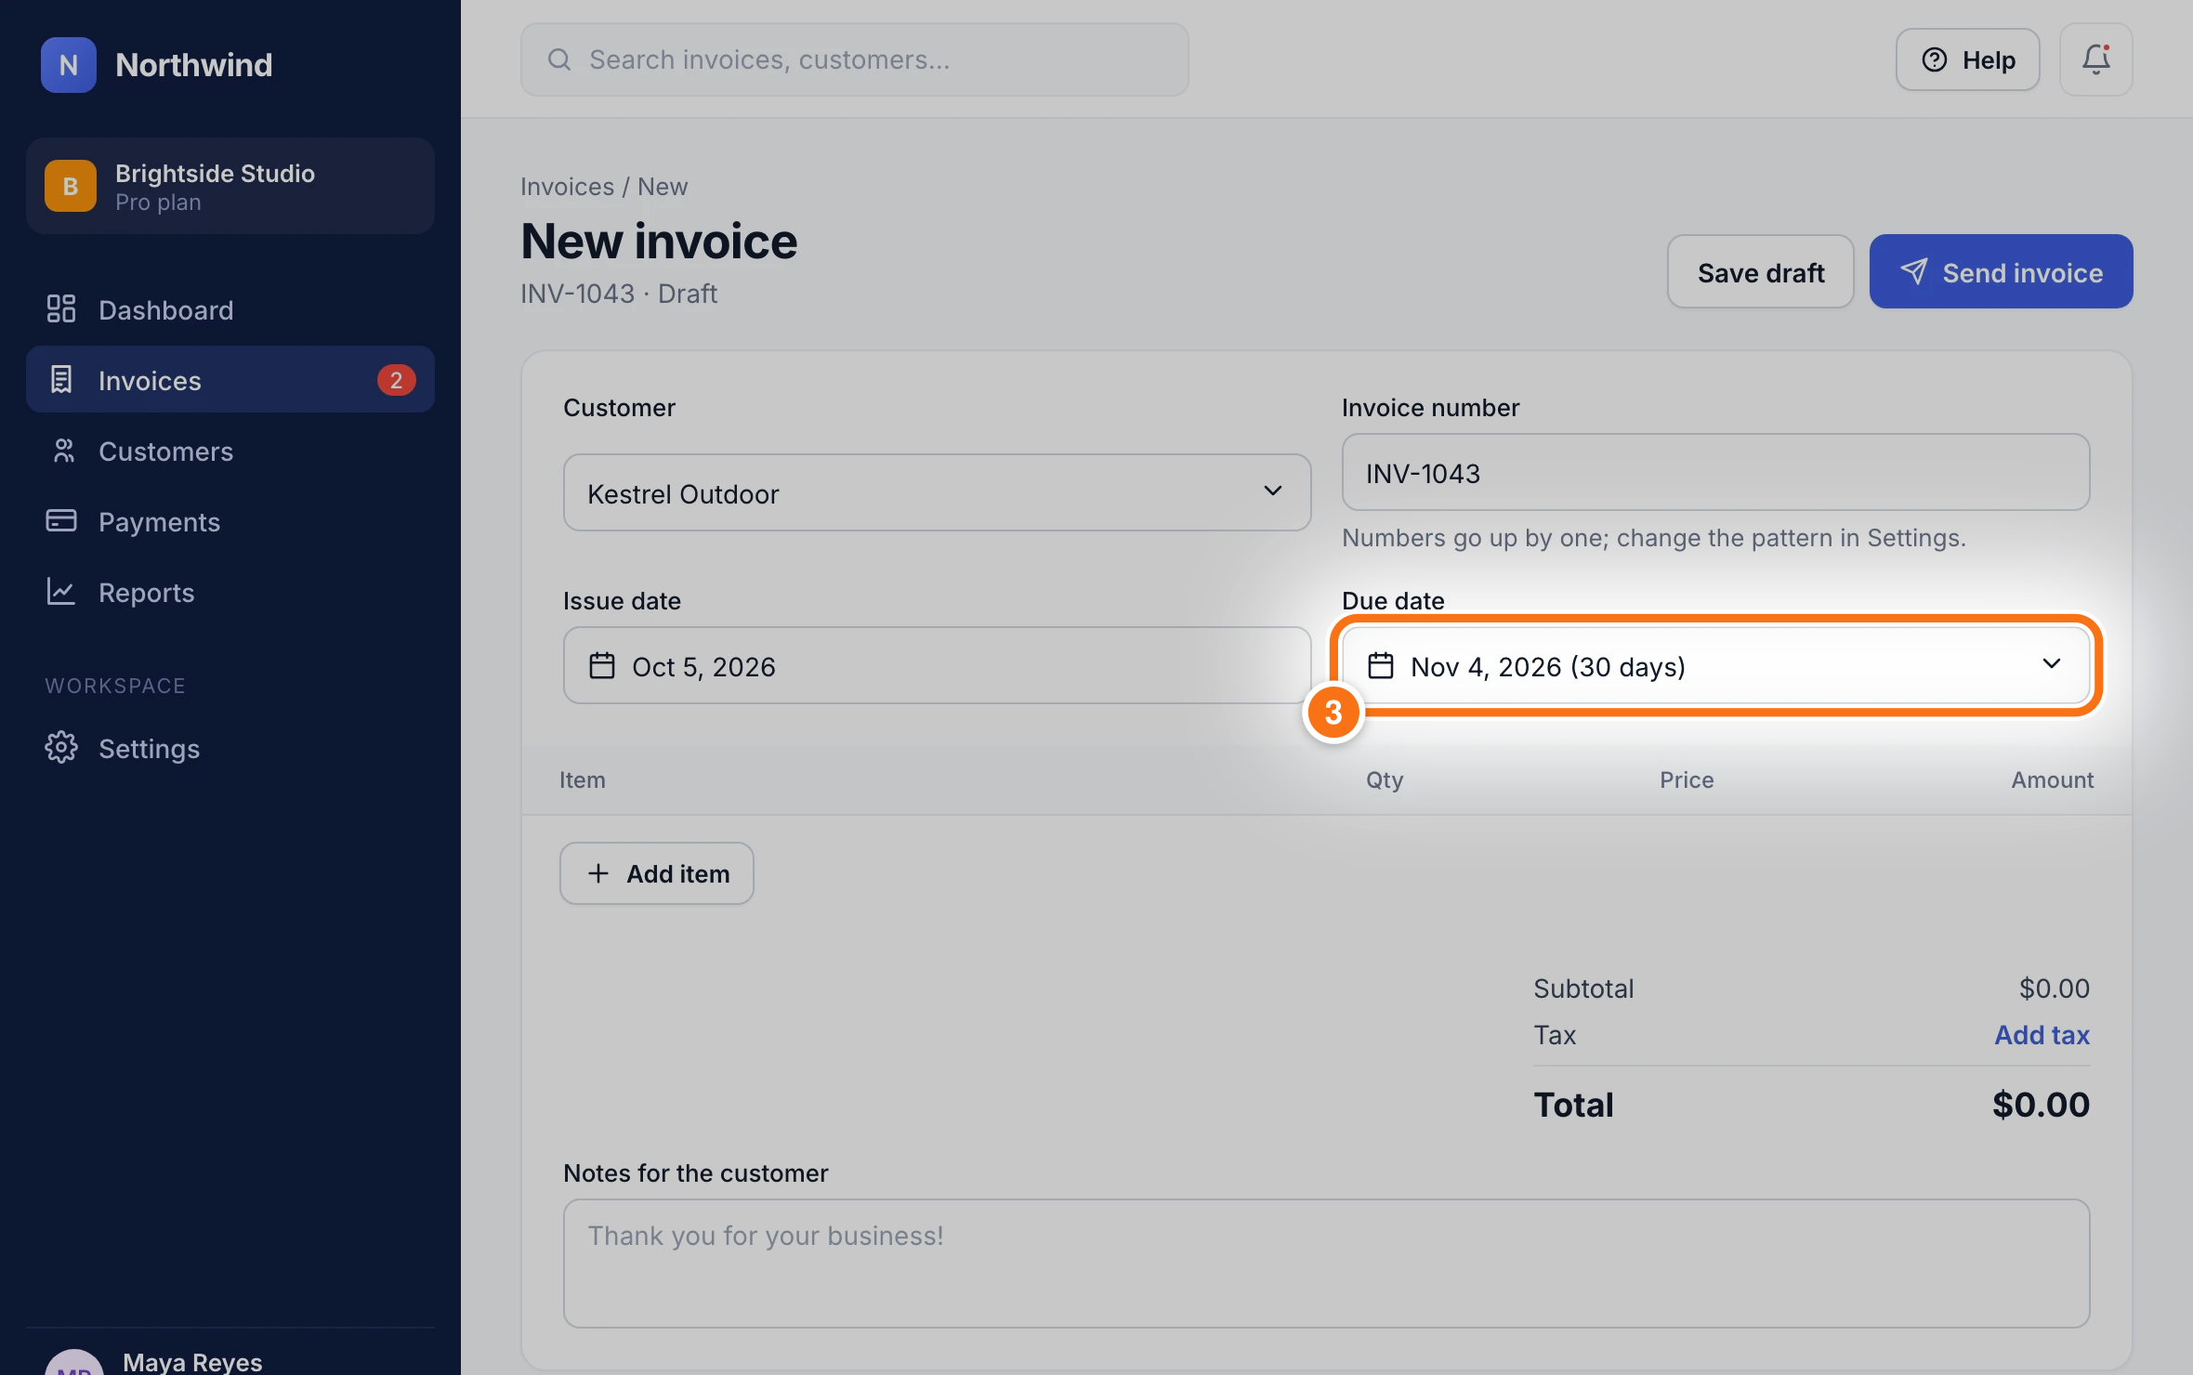This screenshot has width=2193, height=1375.
Task: Click the Total amount $0.00
Action: tap(2041, 1106)
